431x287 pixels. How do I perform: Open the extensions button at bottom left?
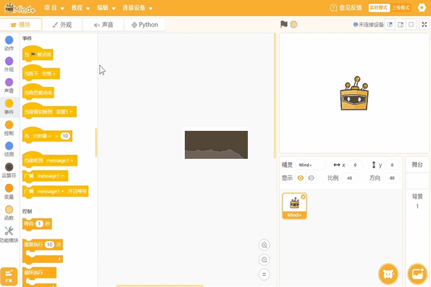point(9,276)
